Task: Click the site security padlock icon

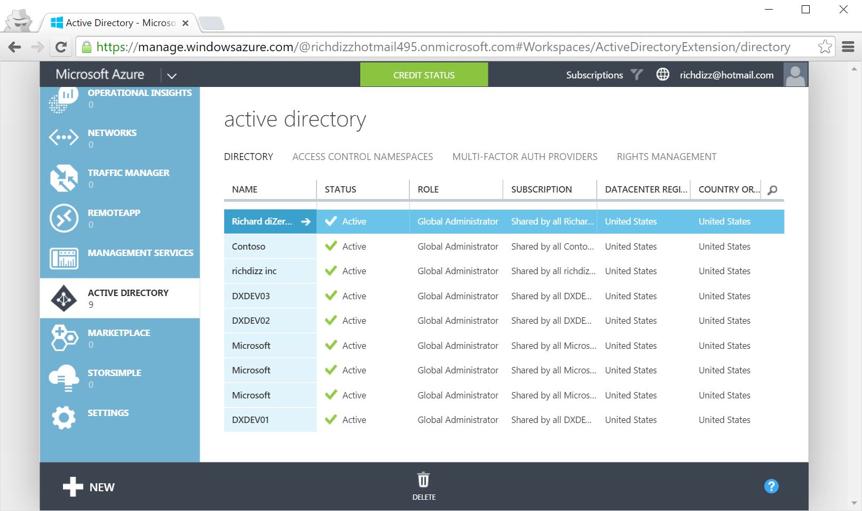Action: coord(86,47)
